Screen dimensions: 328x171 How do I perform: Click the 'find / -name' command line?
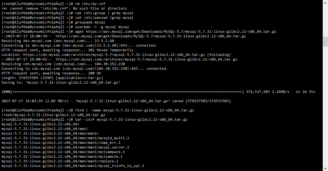pyautogui.click(x=98, y=110)
